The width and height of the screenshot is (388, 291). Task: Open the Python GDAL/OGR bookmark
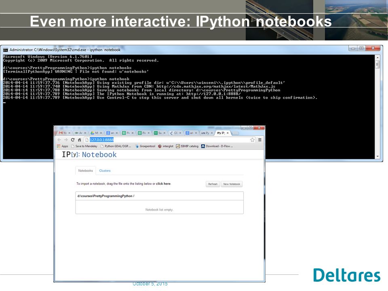116,146
